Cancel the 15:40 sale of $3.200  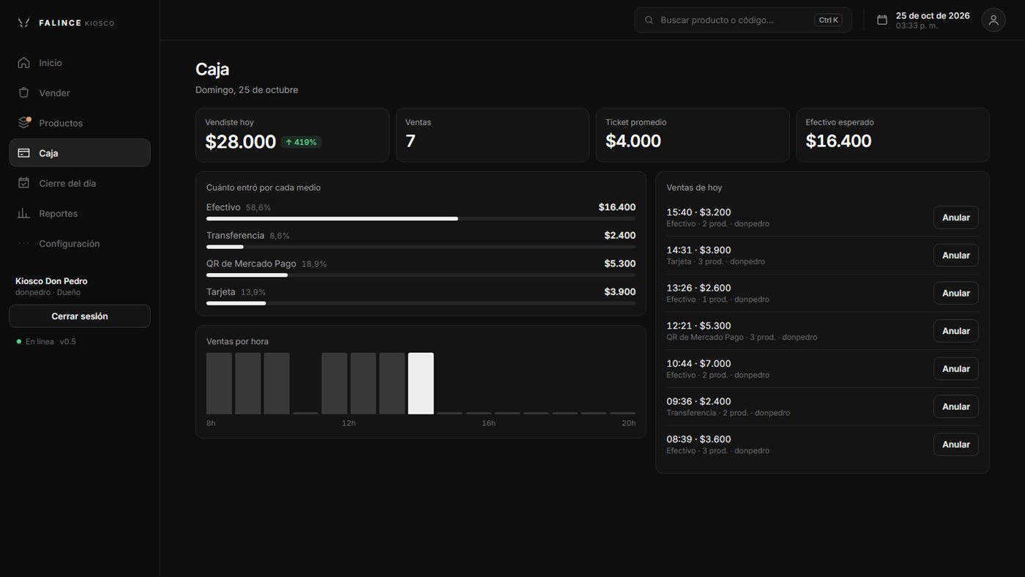pos(955,217)
